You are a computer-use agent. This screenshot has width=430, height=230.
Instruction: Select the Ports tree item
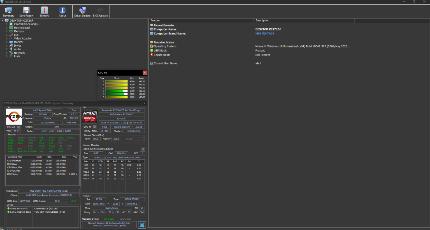[17, 56]
